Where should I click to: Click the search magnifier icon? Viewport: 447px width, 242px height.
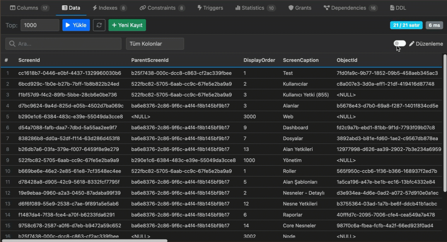click(12, 44)
